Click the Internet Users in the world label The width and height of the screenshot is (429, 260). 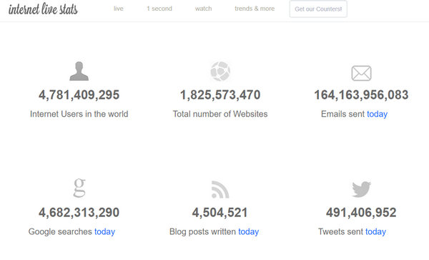click(79, 114)
